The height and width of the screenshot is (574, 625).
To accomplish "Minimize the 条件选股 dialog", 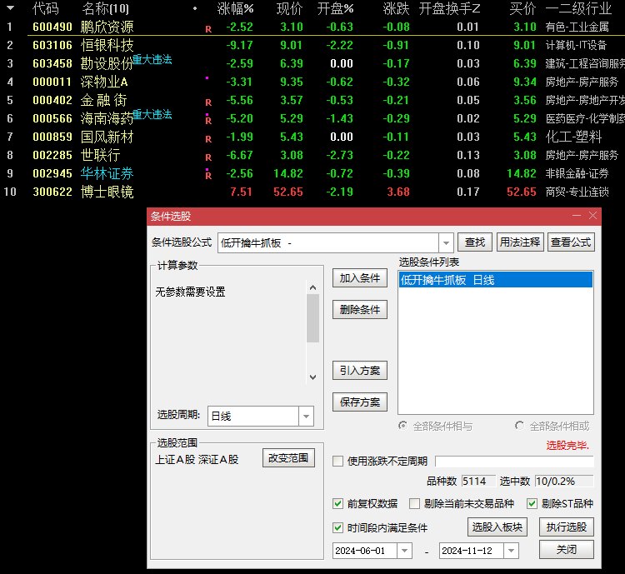I will click(577, 216).
